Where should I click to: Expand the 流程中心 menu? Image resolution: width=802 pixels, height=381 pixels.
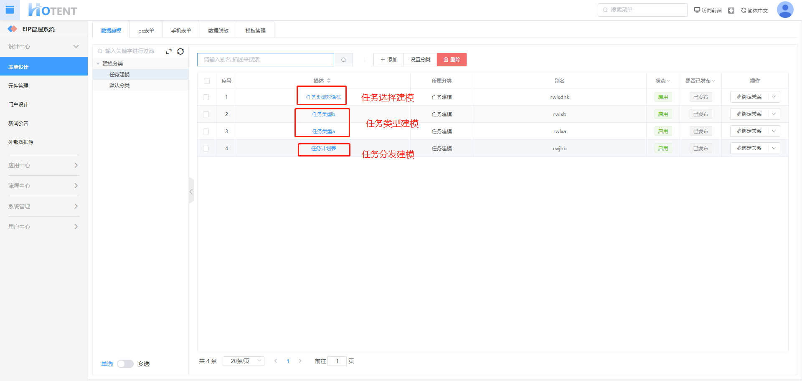click(44, 186)
